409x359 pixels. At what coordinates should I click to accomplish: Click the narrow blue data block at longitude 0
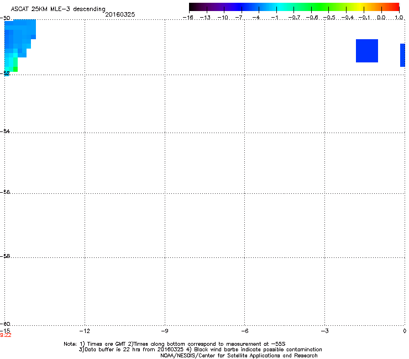tap(402, 55)
